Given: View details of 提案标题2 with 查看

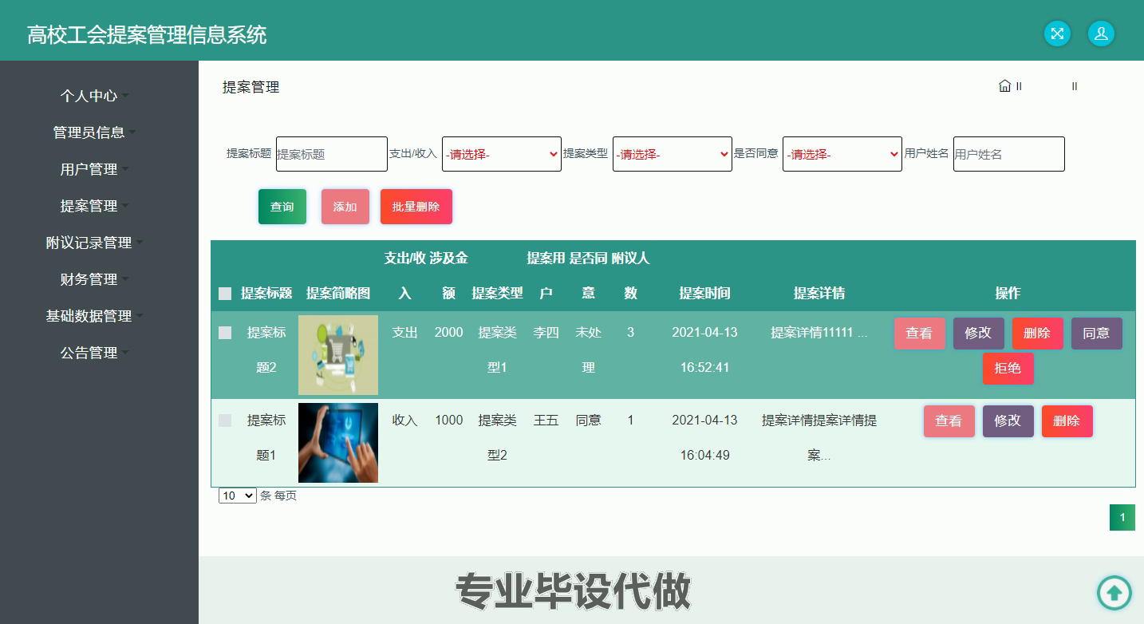Looking at the screenshot, I should 920,334.
